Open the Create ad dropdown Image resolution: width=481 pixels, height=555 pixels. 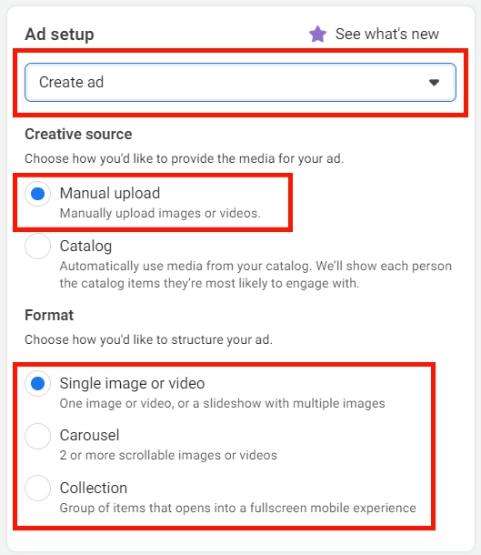coord(240,82)
